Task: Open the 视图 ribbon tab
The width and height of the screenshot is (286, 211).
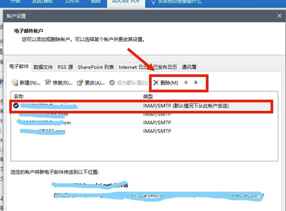Action: pyautogui.click(x=96, y=2)
